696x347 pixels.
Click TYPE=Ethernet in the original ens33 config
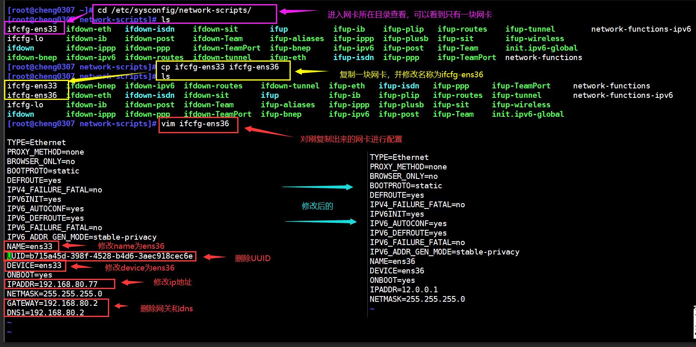[x=36, y=142]
